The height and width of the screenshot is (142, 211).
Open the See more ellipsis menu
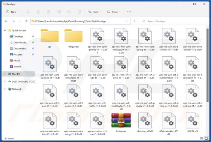[129, 12]
